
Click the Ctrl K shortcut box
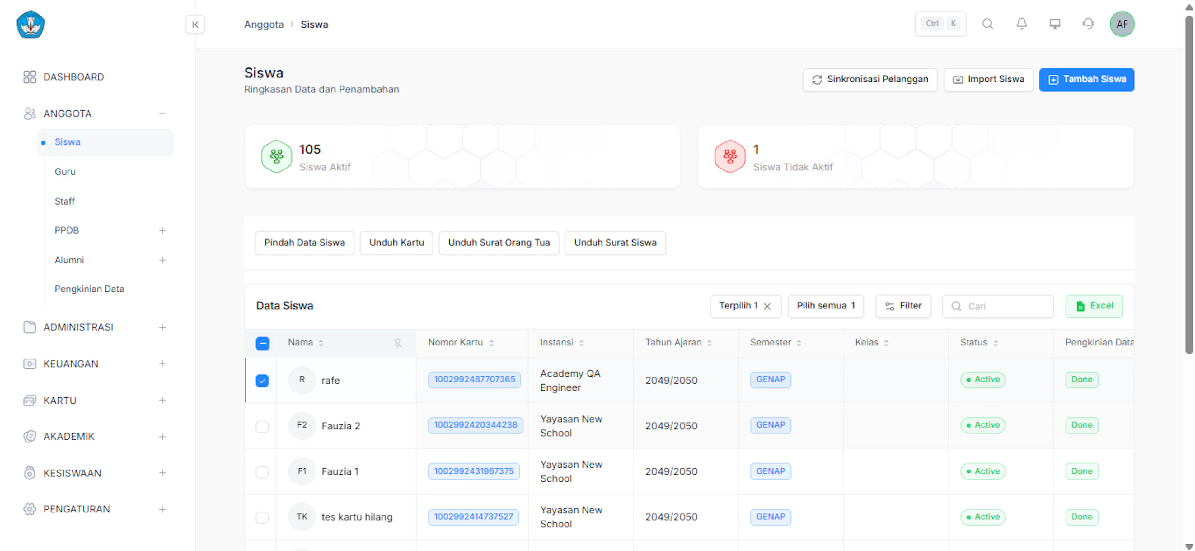pyautogui.click(x=940, y=24)
